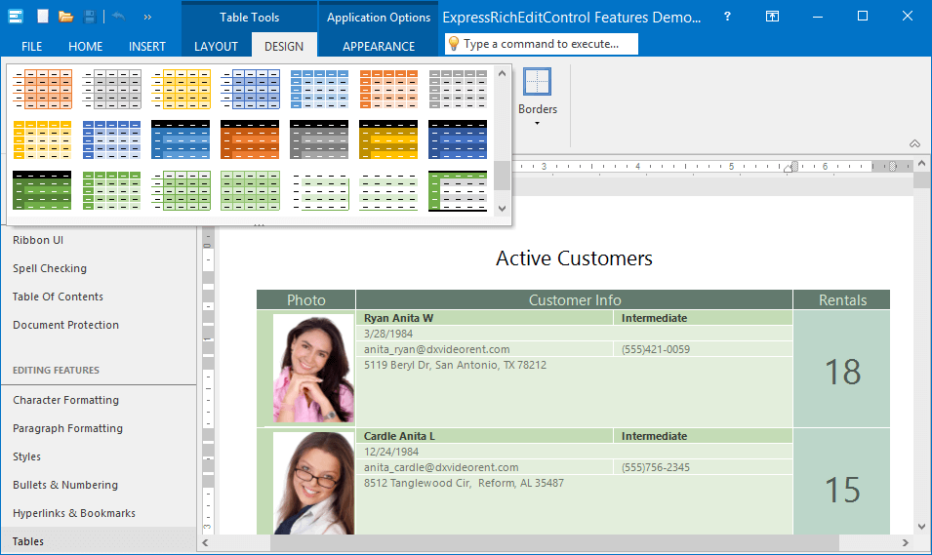The image size is (932, 555).
Task: Click the document's horizontal scrollbar right arrow
Action: click(x=905, y=542)
